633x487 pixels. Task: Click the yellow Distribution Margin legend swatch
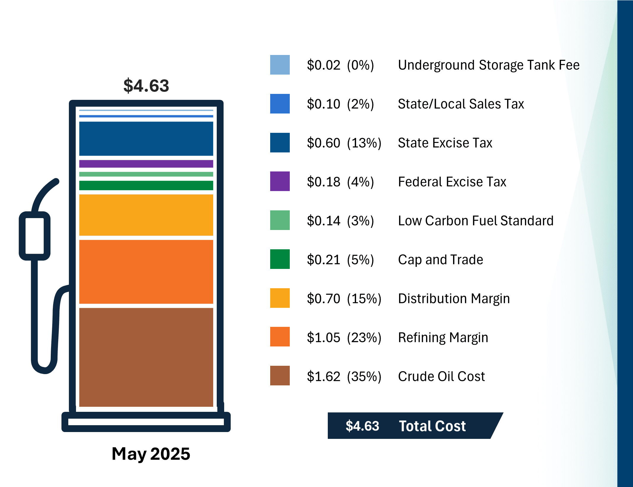click(x=280, y=298)
